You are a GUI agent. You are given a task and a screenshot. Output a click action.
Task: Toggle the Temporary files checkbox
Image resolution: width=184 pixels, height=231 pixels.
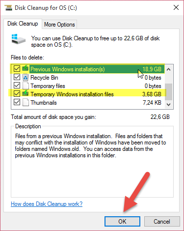point(17,86)
